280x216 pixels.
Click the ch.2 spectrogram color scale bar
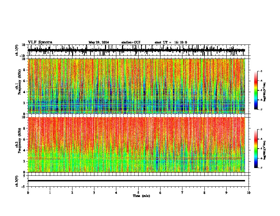point(256,149)
